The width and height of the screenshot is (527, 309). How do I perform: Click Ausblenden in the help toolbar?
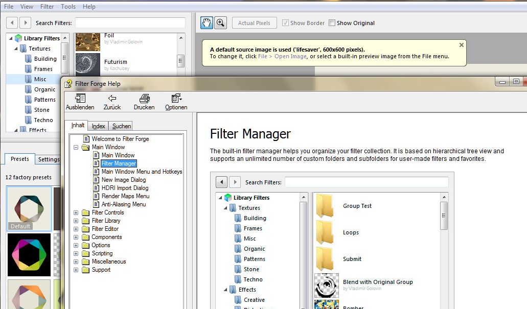click(x=80, y=102)
